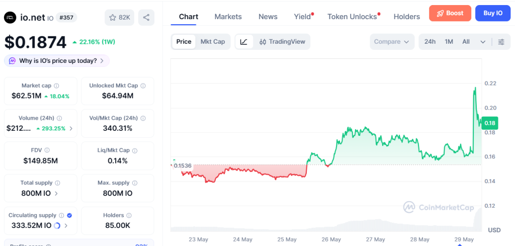Click the FDV info icon
This screenshot has height=246, width=515.
click(47, 150)
